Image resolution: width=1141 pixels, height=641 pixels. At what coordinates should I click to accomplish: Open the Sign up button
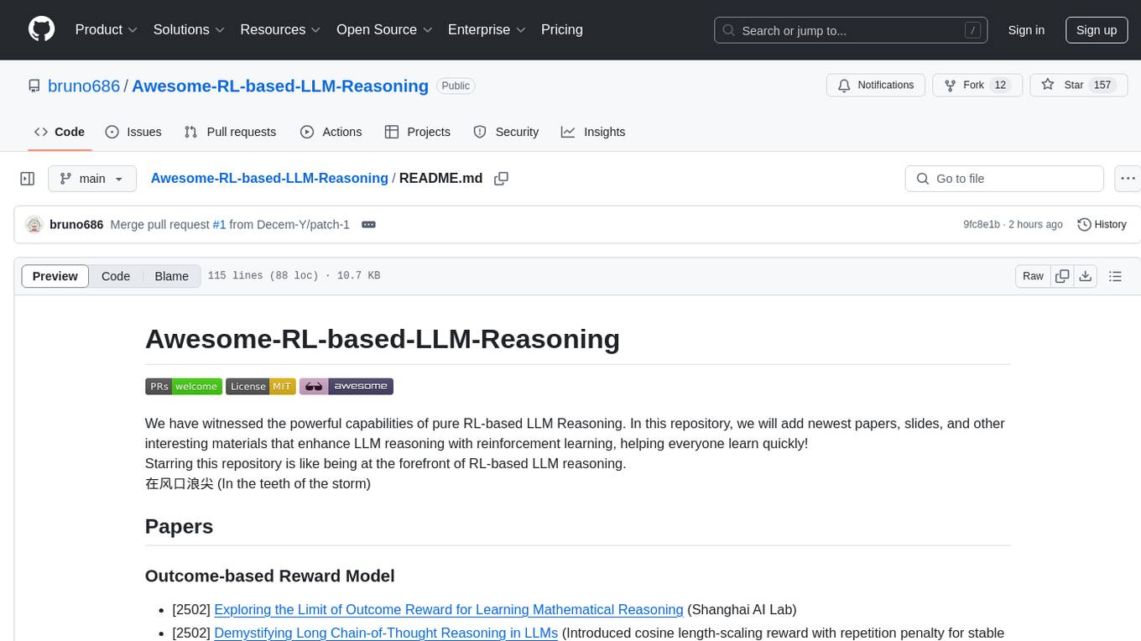pos(1097,30)
